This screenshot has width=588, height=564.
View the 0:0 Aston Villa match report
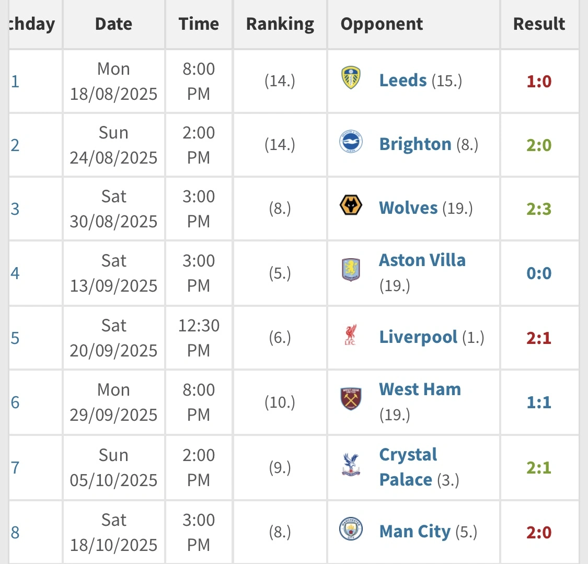[x=539, y=273]
